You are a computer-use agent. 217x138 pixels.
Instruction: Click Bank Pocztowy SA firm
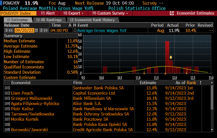click(x=91, y=119)
